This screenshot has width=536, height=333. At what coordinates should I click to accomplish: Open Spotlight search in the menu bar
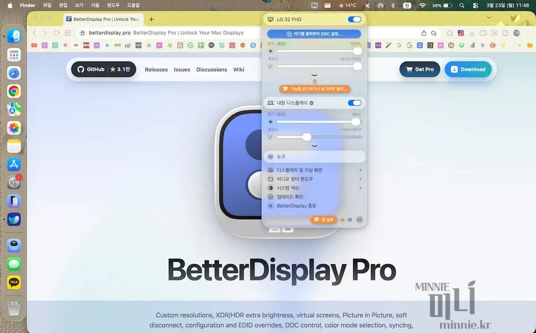coord(462,6)
